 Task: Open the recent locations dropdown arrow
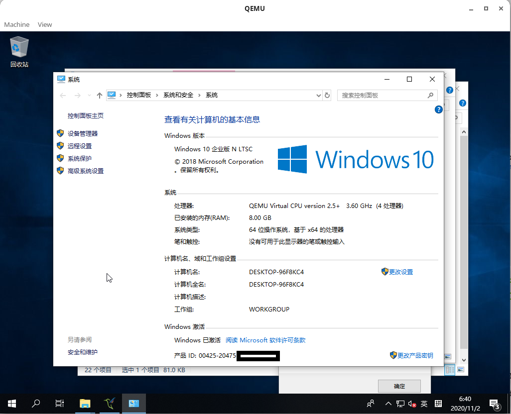click(x=89, y=96)
